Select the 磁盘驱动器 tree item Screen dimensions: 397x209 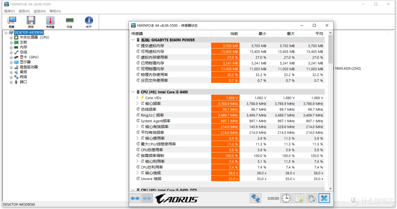click(29, 67)
